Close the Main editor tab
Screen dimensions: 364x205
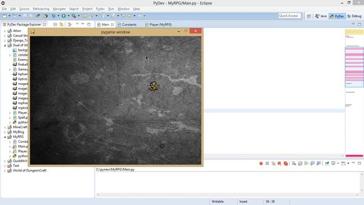[113, 24]
